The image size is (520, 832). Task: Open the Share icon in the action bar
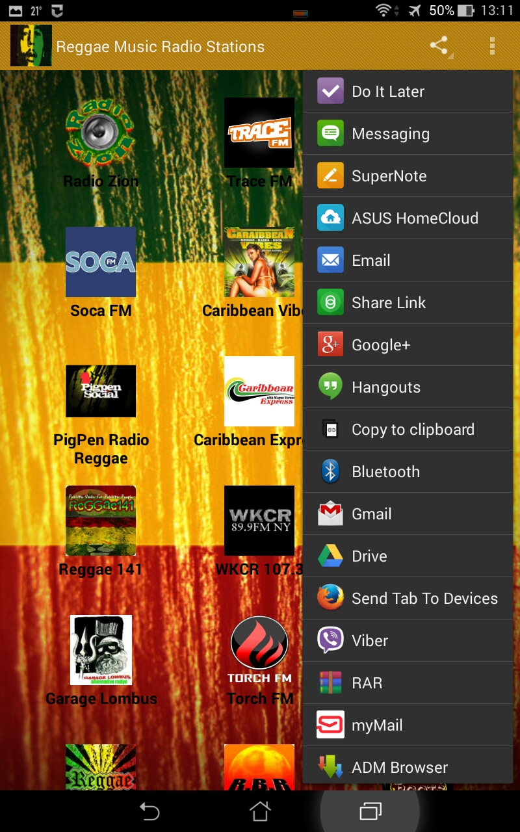(x=439, y=45)
